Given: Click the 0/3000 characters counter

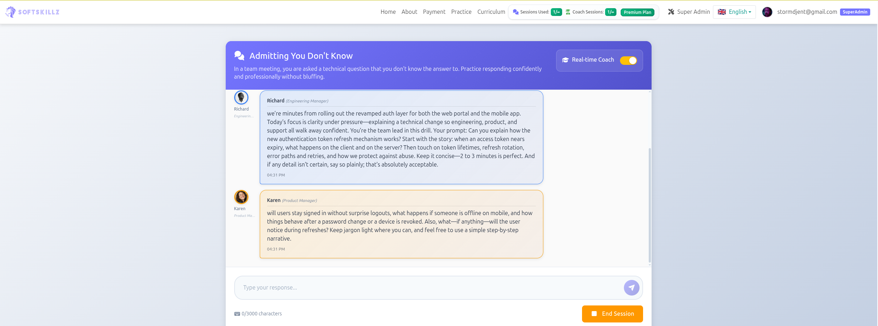Looking at the screenshot, I should tap(262, 314).
